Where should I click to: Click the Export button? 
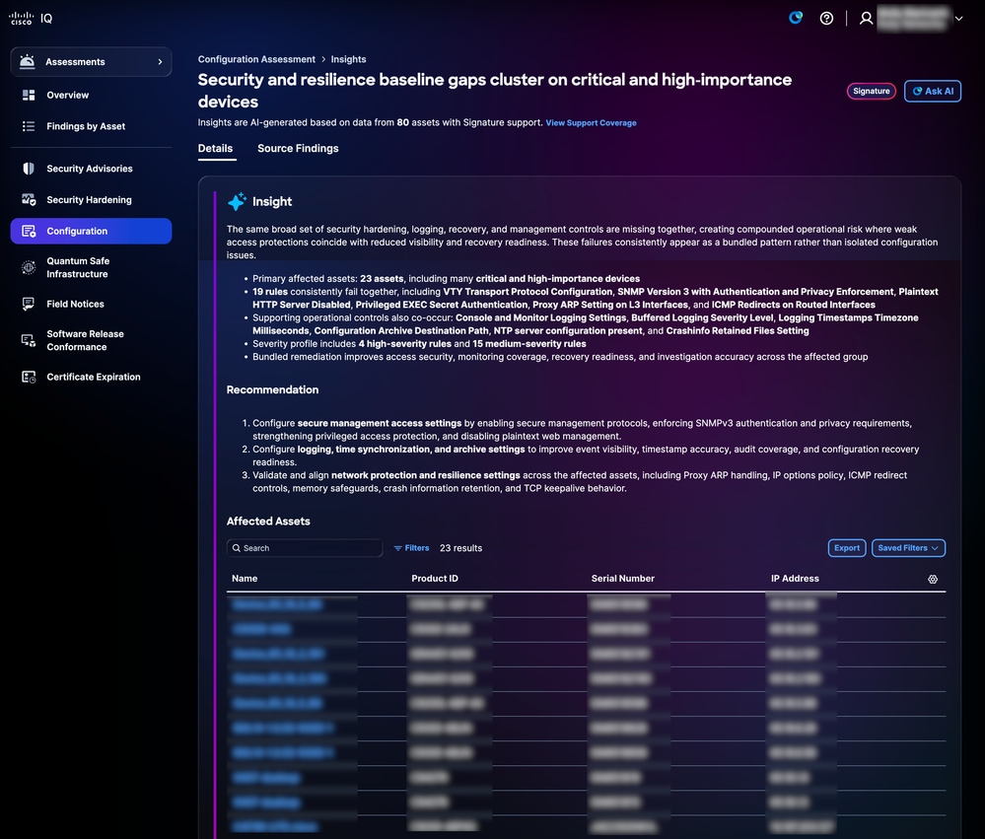click(847, 548)
